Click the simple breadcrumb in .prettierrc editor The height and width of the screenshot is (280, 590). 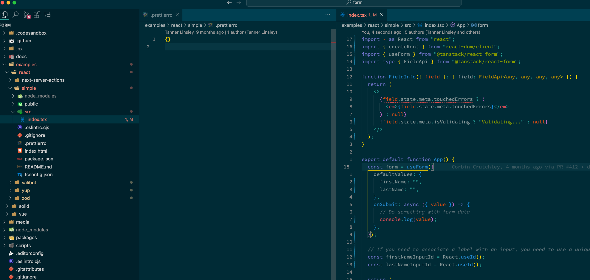coord(195,25)
